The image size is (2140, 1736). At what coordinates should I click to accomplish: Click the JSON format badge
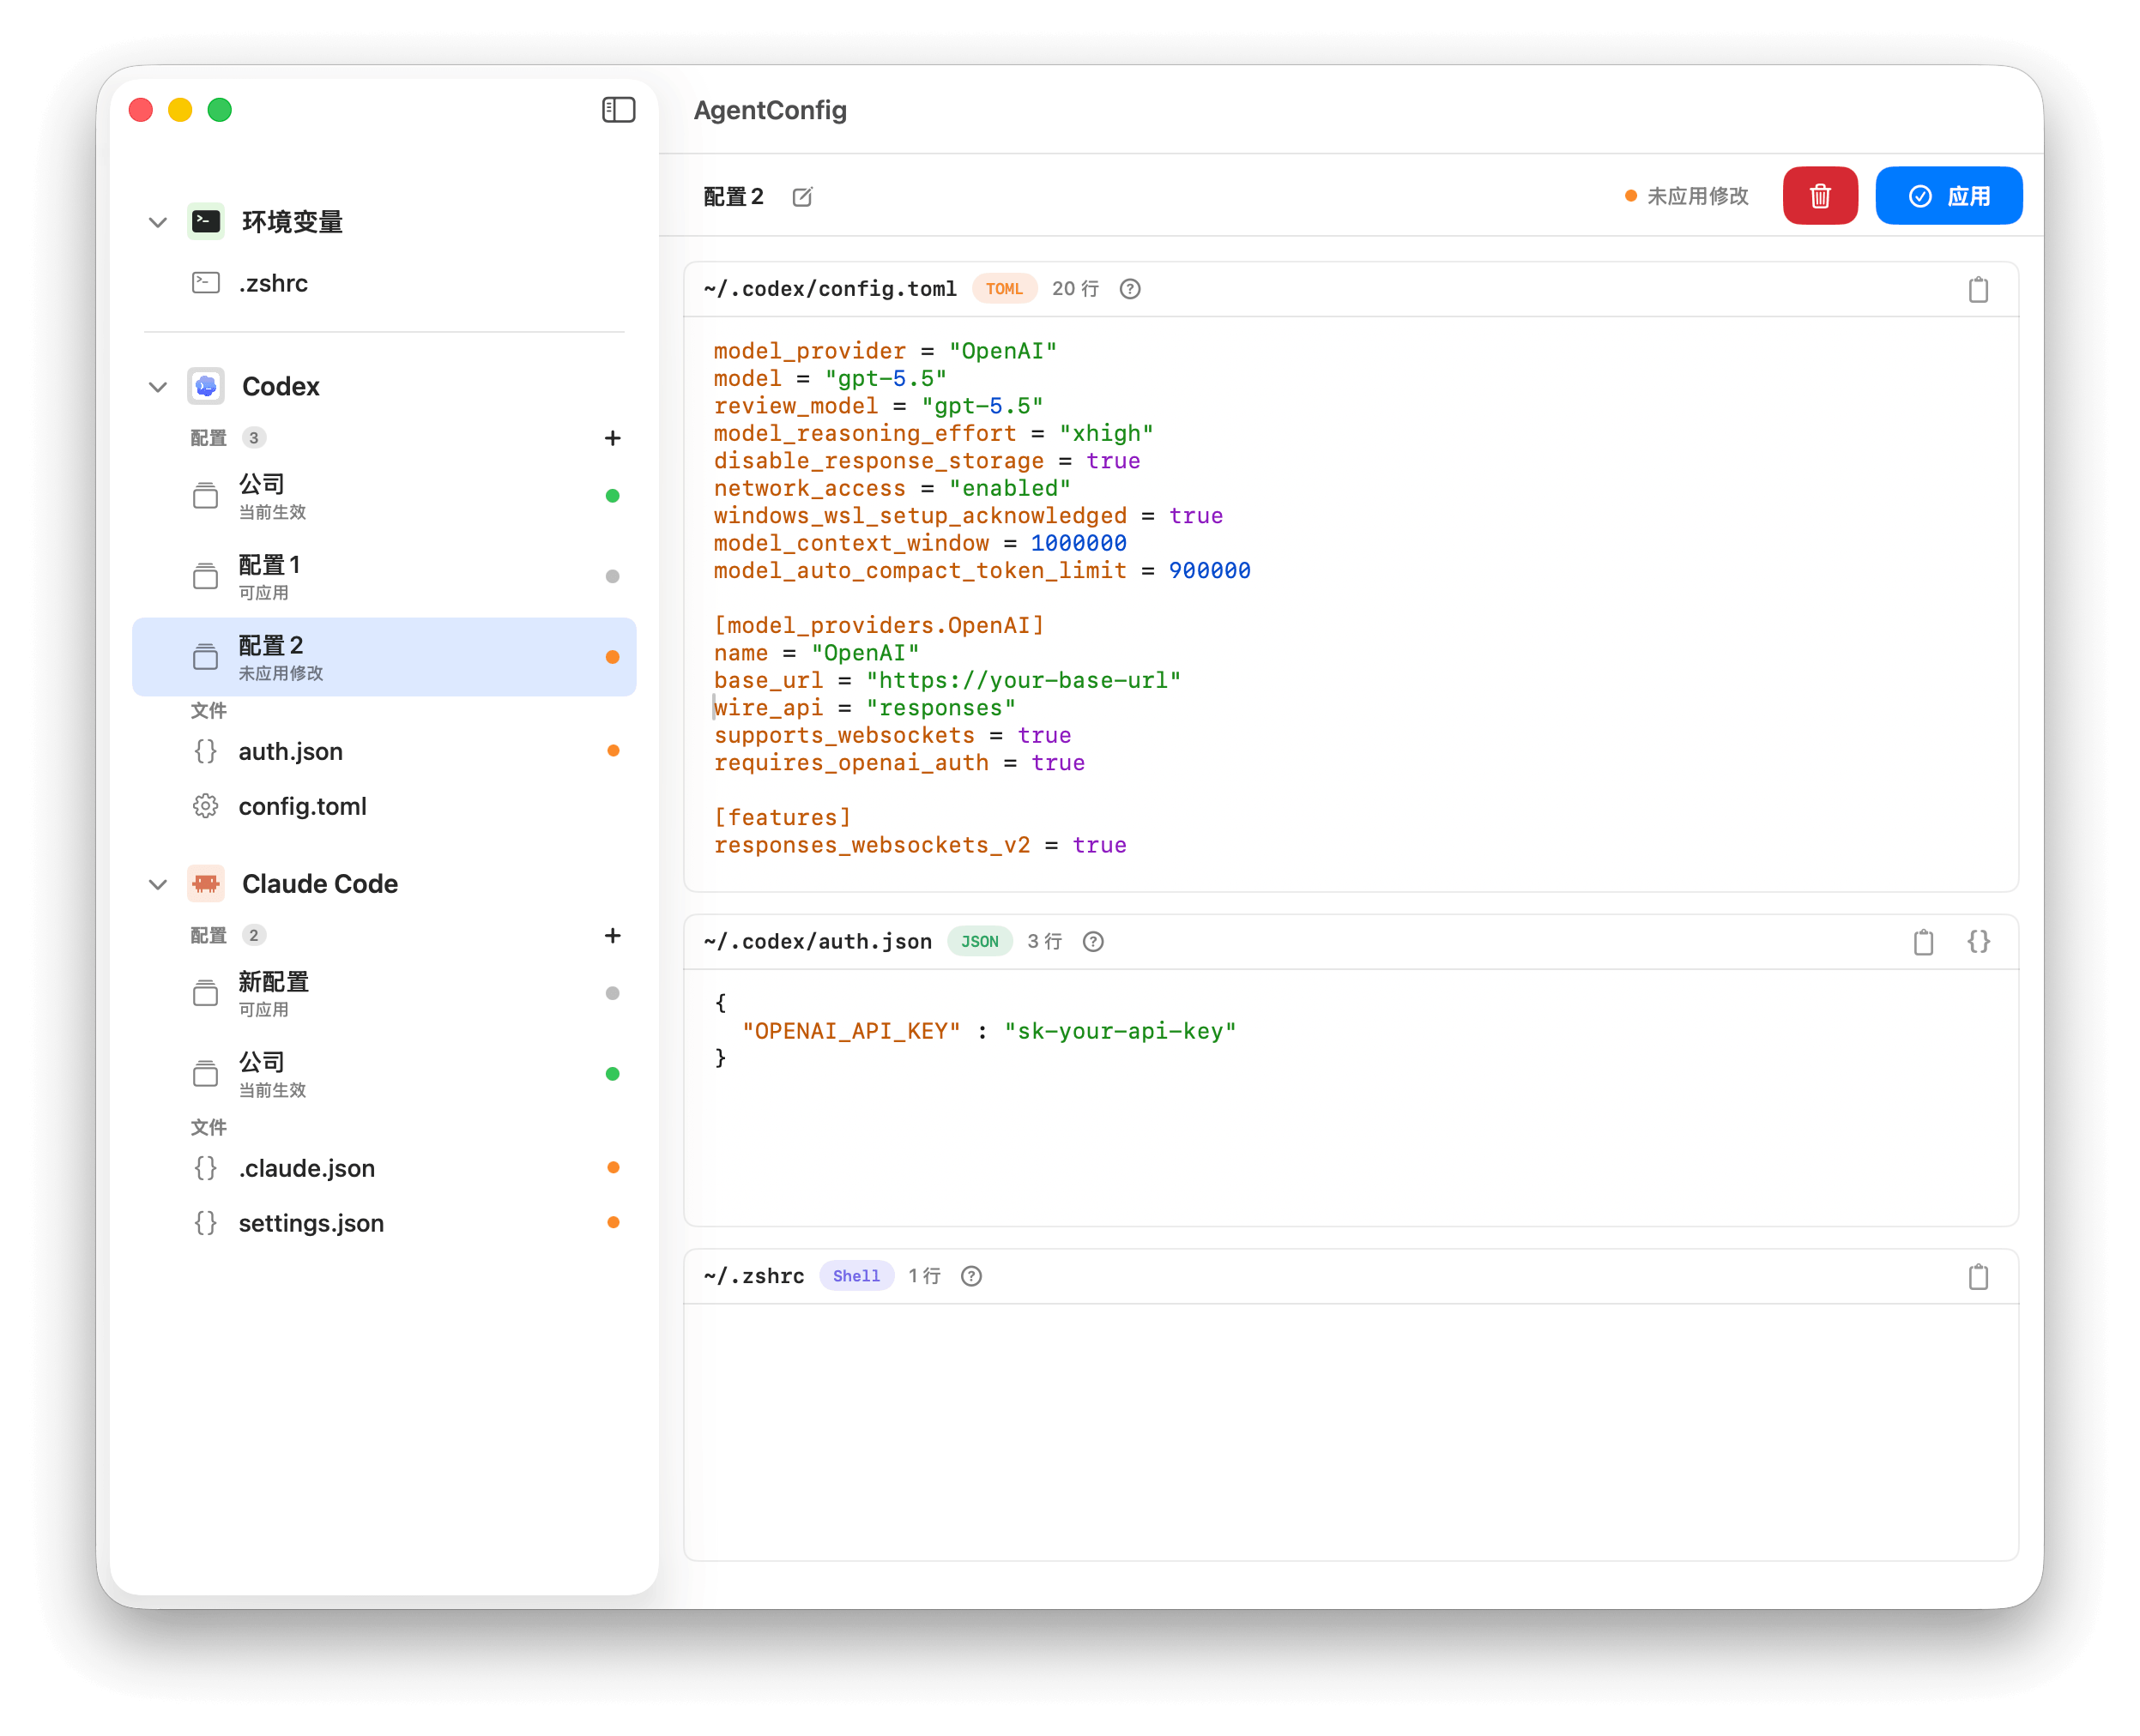click(979, 942)
